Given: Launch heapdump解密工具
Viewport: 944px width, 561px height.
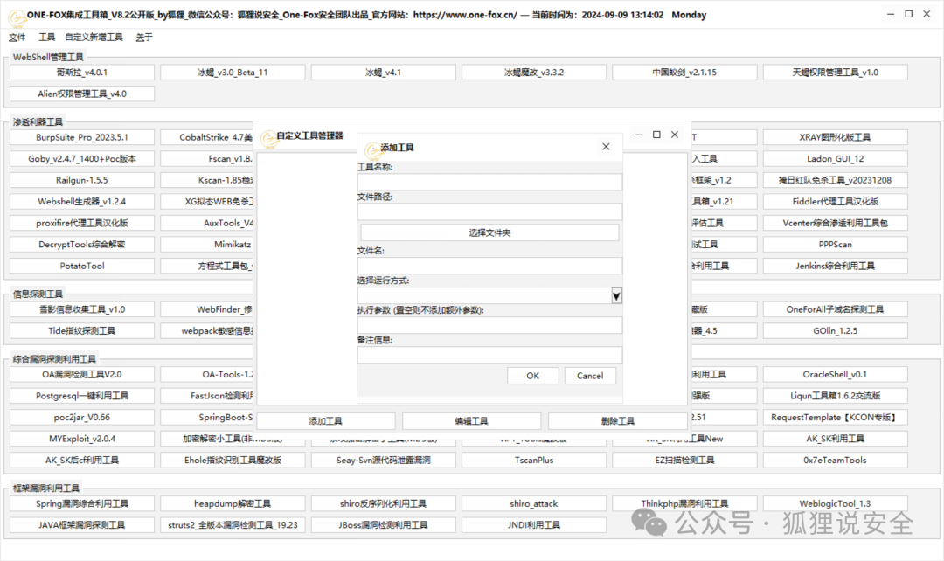Looking at the screenshot, I should pyautogui.click(x=233, y=504).
